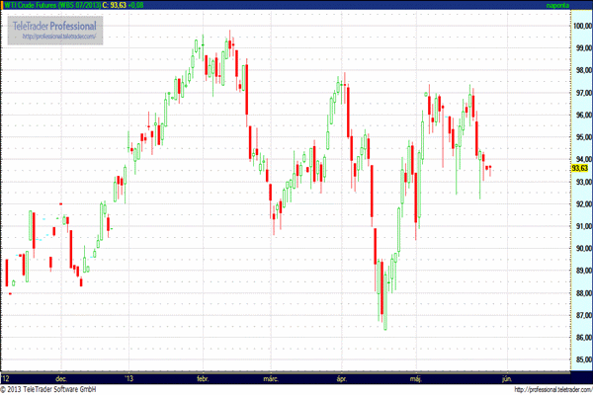Select the 'márc.' label on time axis
The width and height of the screenshot is (593, 395).
271,377
